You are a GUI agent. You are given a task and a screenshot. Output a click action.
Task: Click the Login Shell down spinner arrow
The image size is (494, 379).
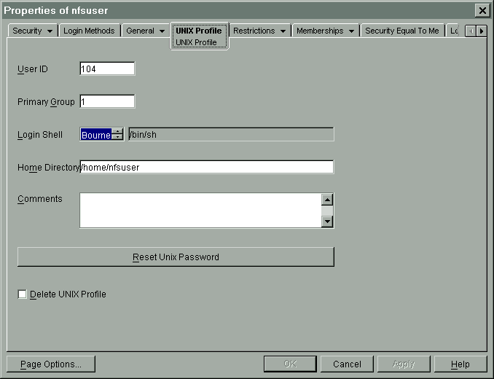pos(117,137)
